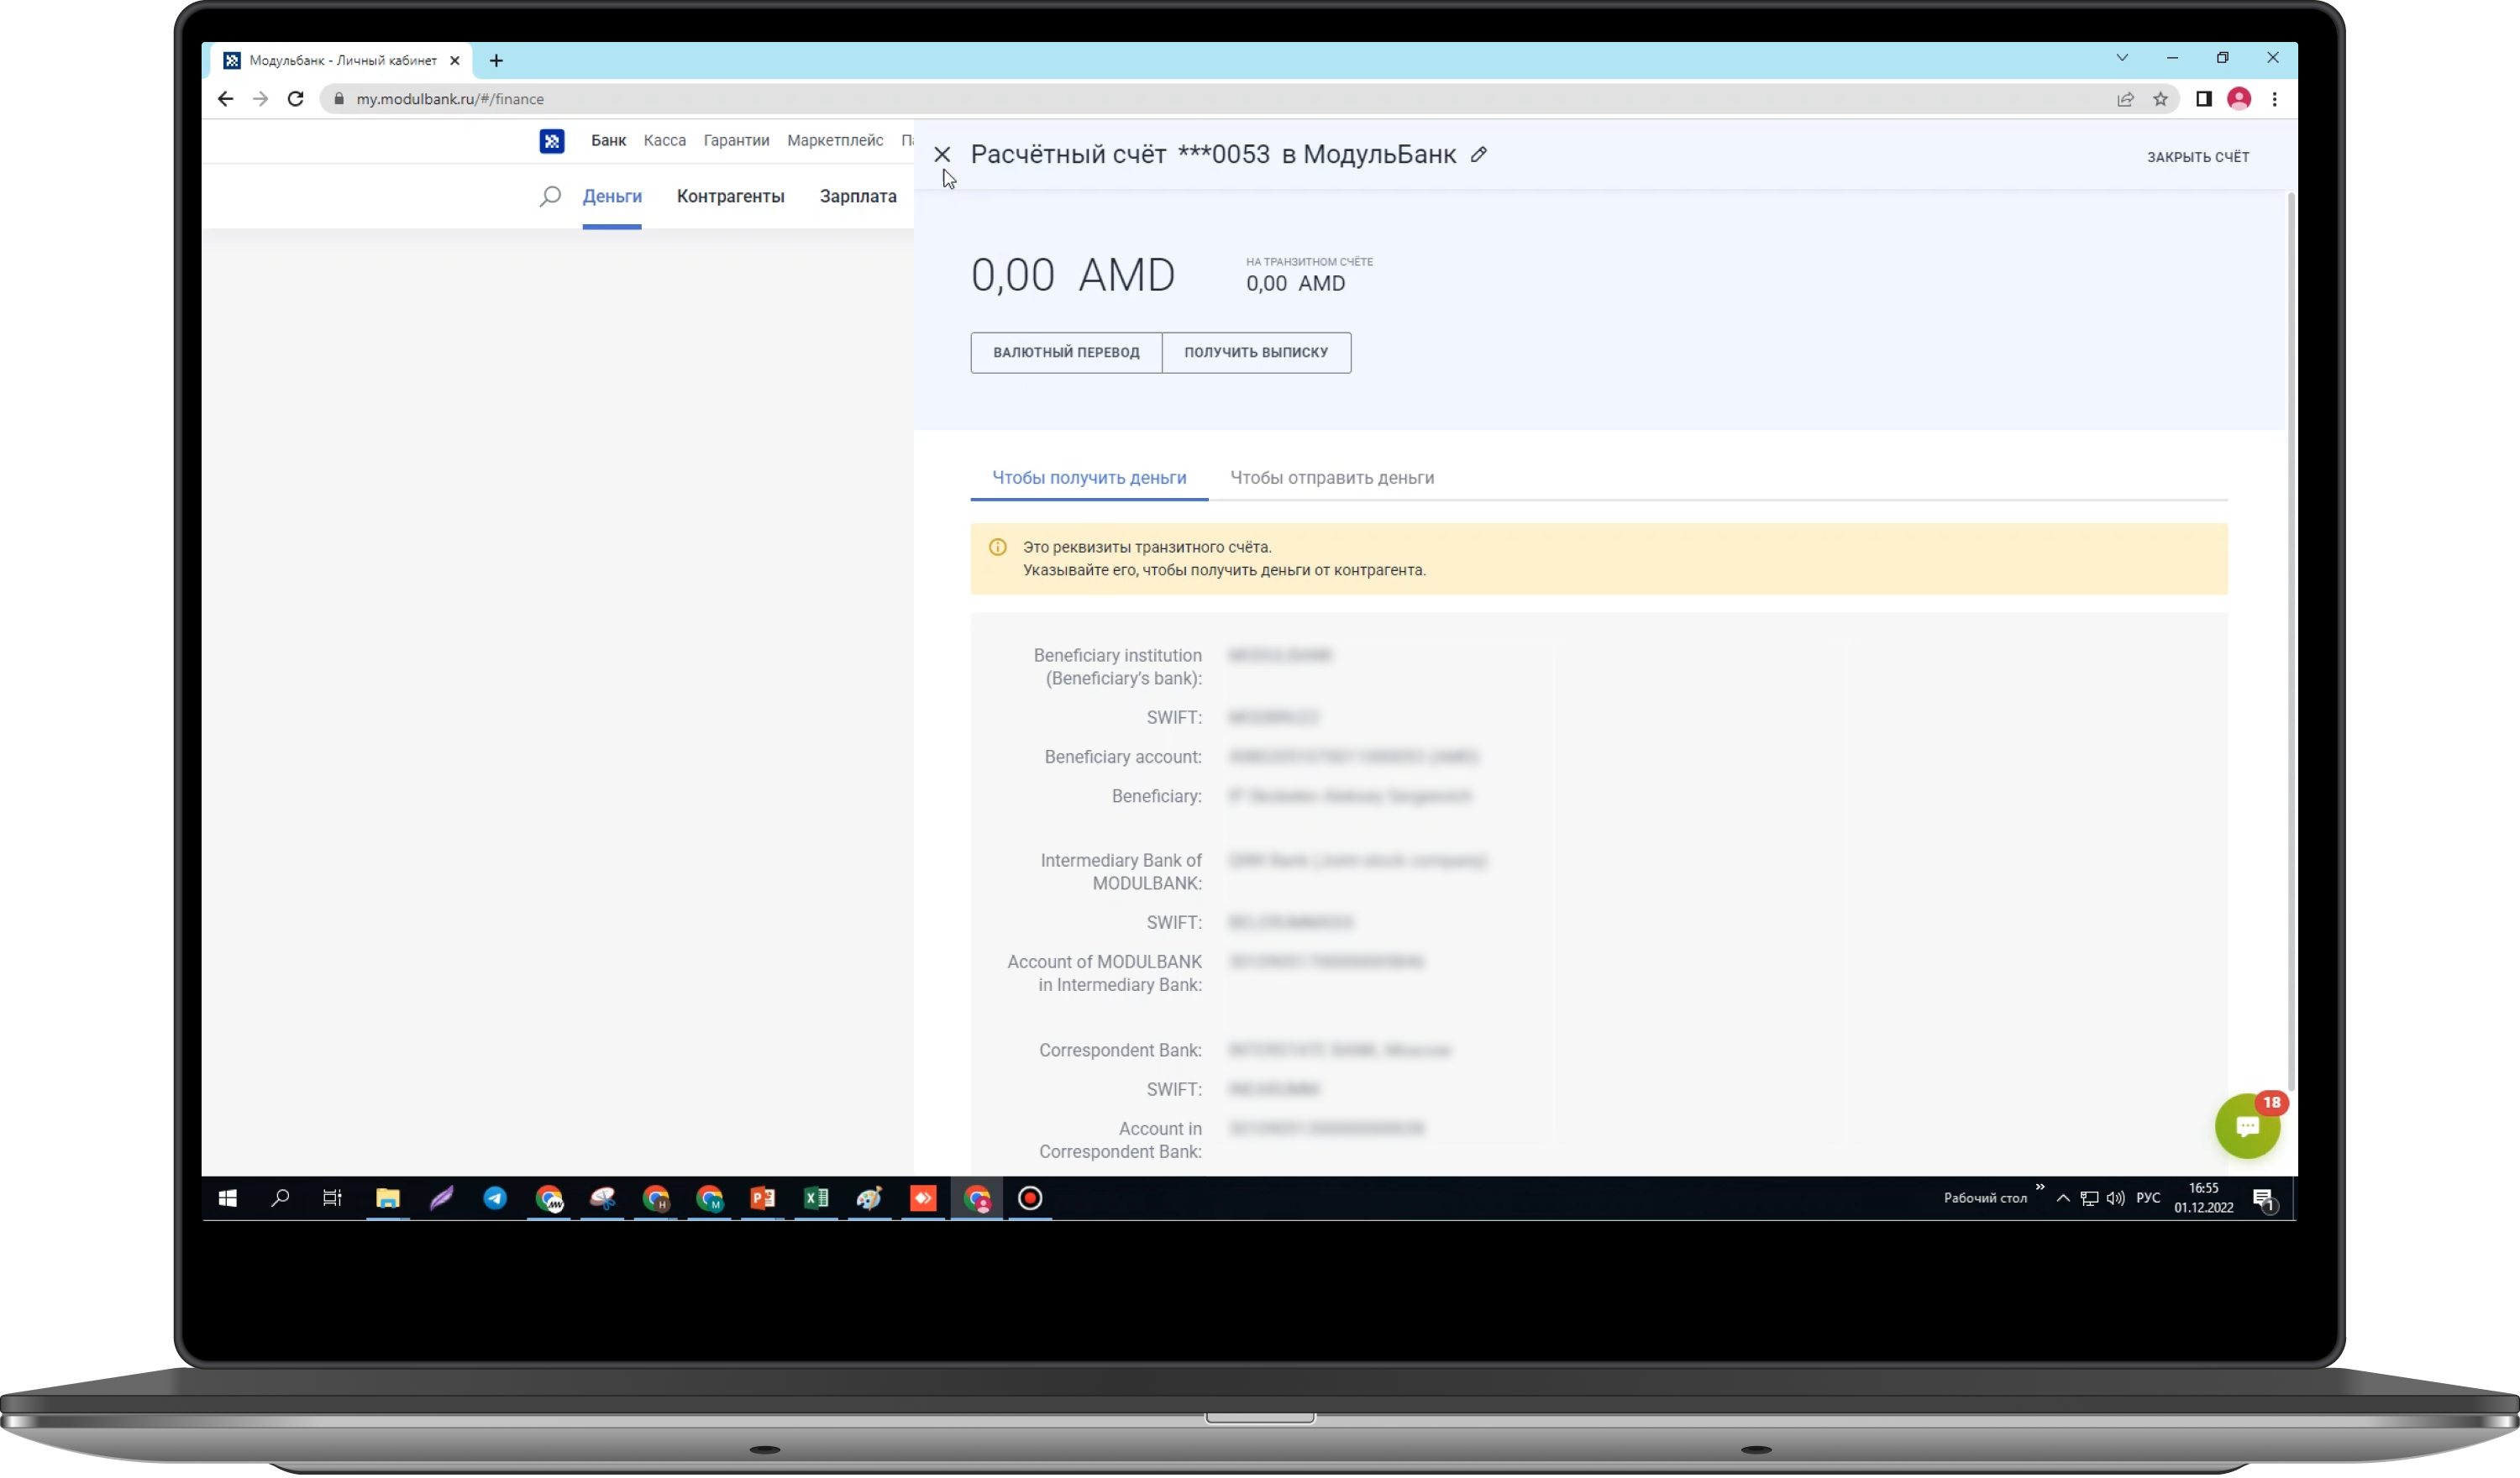Open Chrome profile H on taskbar

656,1200
